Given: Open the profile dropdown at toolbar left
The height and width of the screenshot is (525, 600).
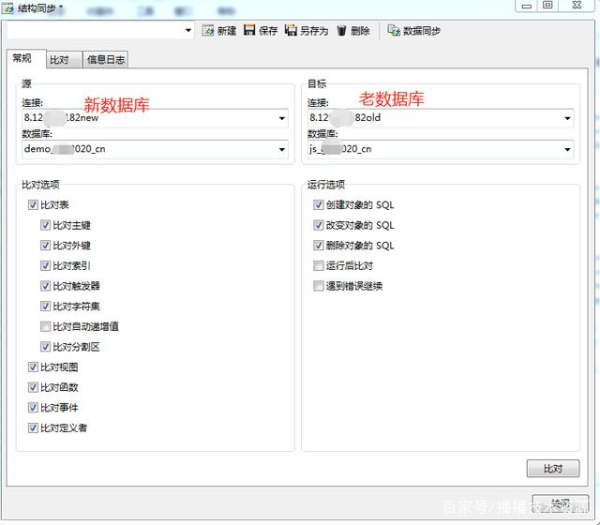Looking at the screenshot, I should point(187,30).
